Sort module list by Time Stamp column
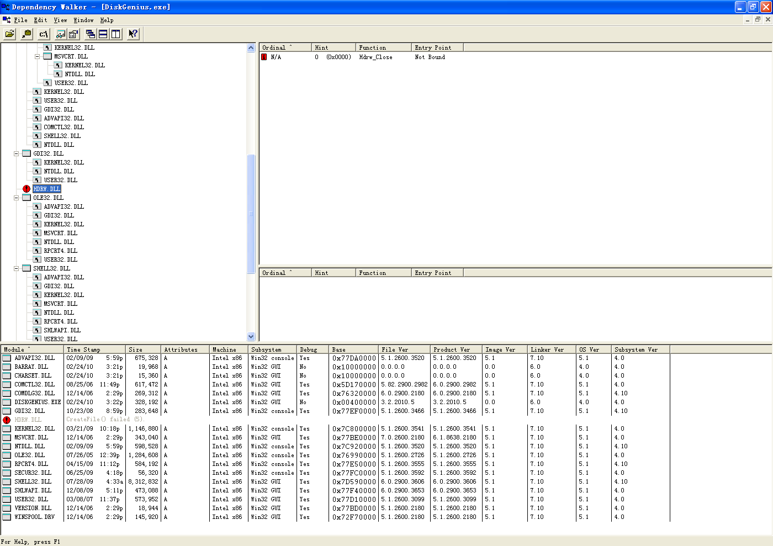The image size is (773, 546). (94, 349)
